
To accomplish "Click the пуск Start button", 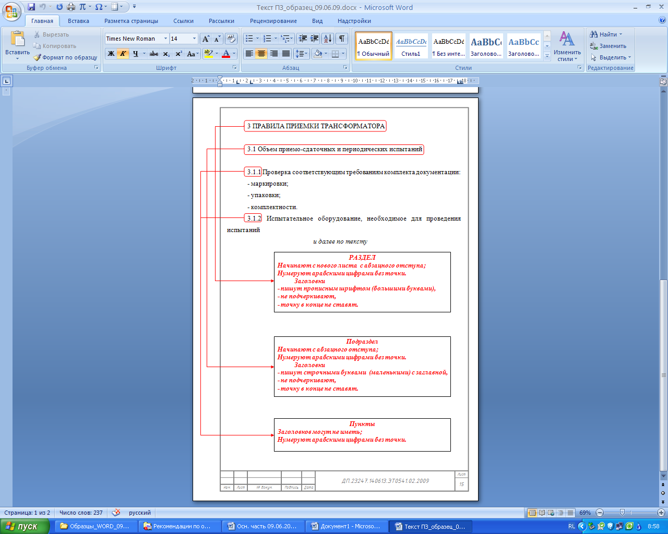I will tap(24, 526).
